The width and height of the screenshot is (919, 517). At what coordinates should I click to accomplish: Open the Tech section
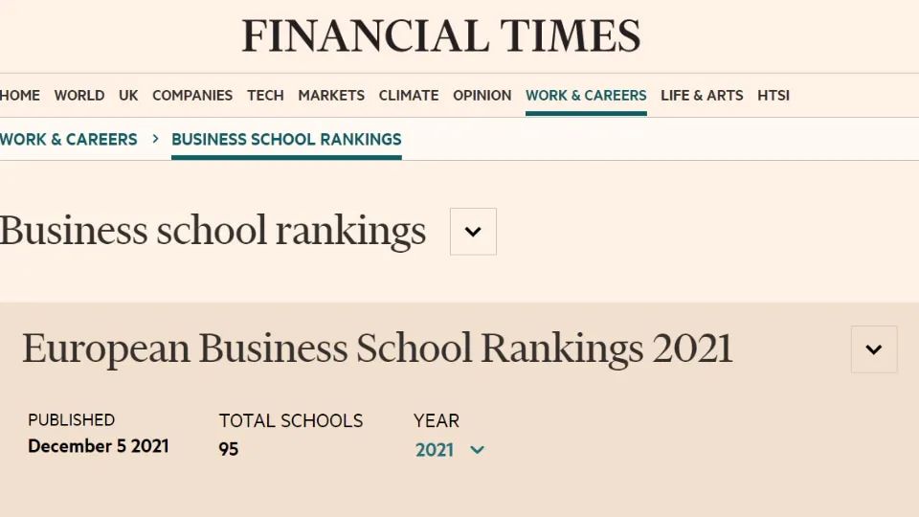click(x=265, y=95)
